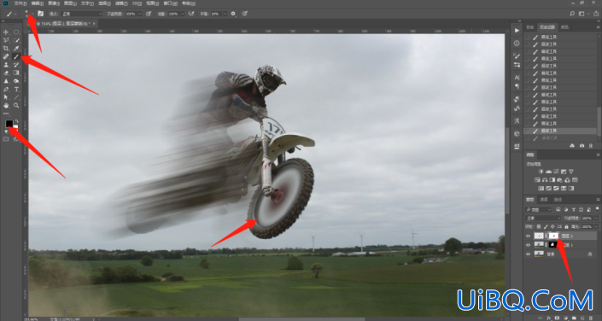Click the Brightness/Contrast adjustment sun icon
The height and width of the screenshot is (321, 602).
click(x=541, y=172)
